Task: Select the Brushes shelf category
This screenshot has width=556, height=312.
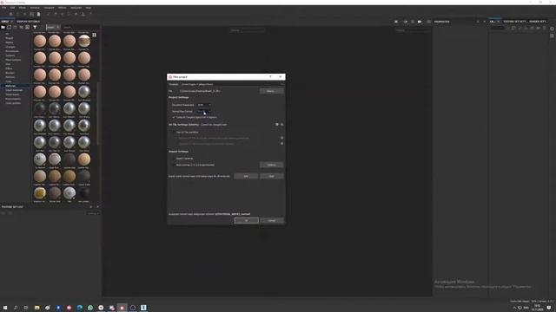Action: (10, 73)
